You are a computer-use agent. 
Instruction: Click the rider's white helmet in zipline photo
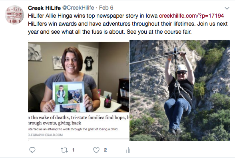pos(182,68)
